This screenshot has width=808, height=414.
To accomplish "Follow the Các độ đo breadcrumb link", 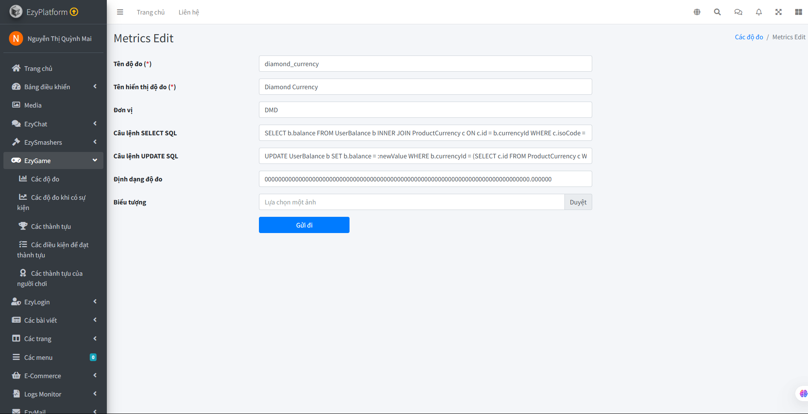I will coord(749,37).
